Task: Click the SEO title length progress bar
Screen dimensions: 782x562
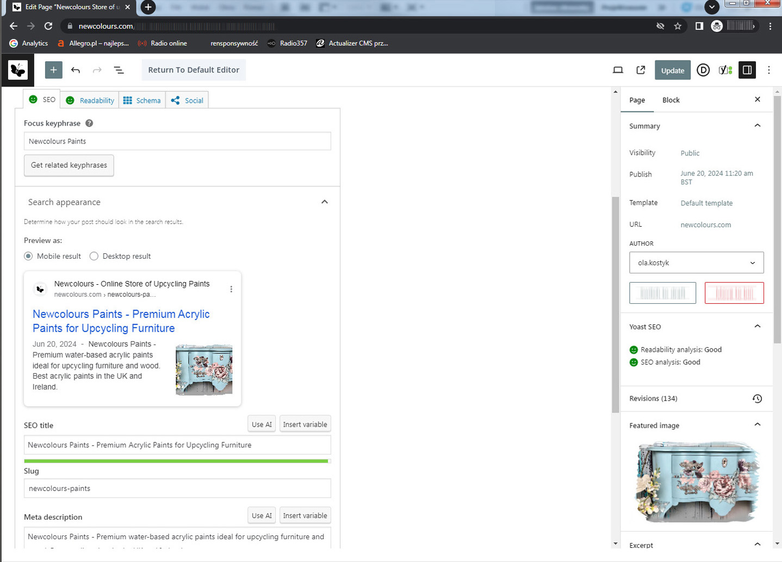Action: [177, 461]
